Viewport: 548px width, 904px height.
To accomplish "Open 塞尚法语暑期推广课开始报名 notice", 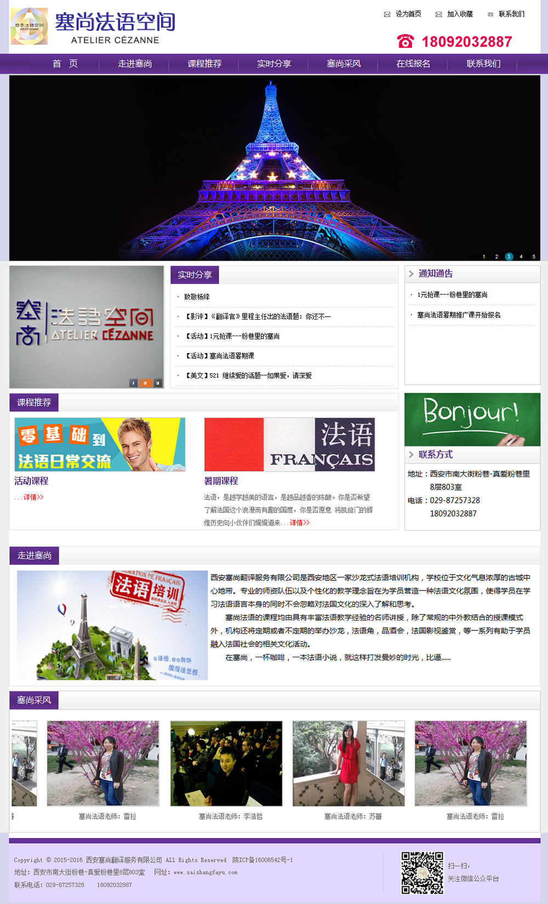I will click(459, 315).
